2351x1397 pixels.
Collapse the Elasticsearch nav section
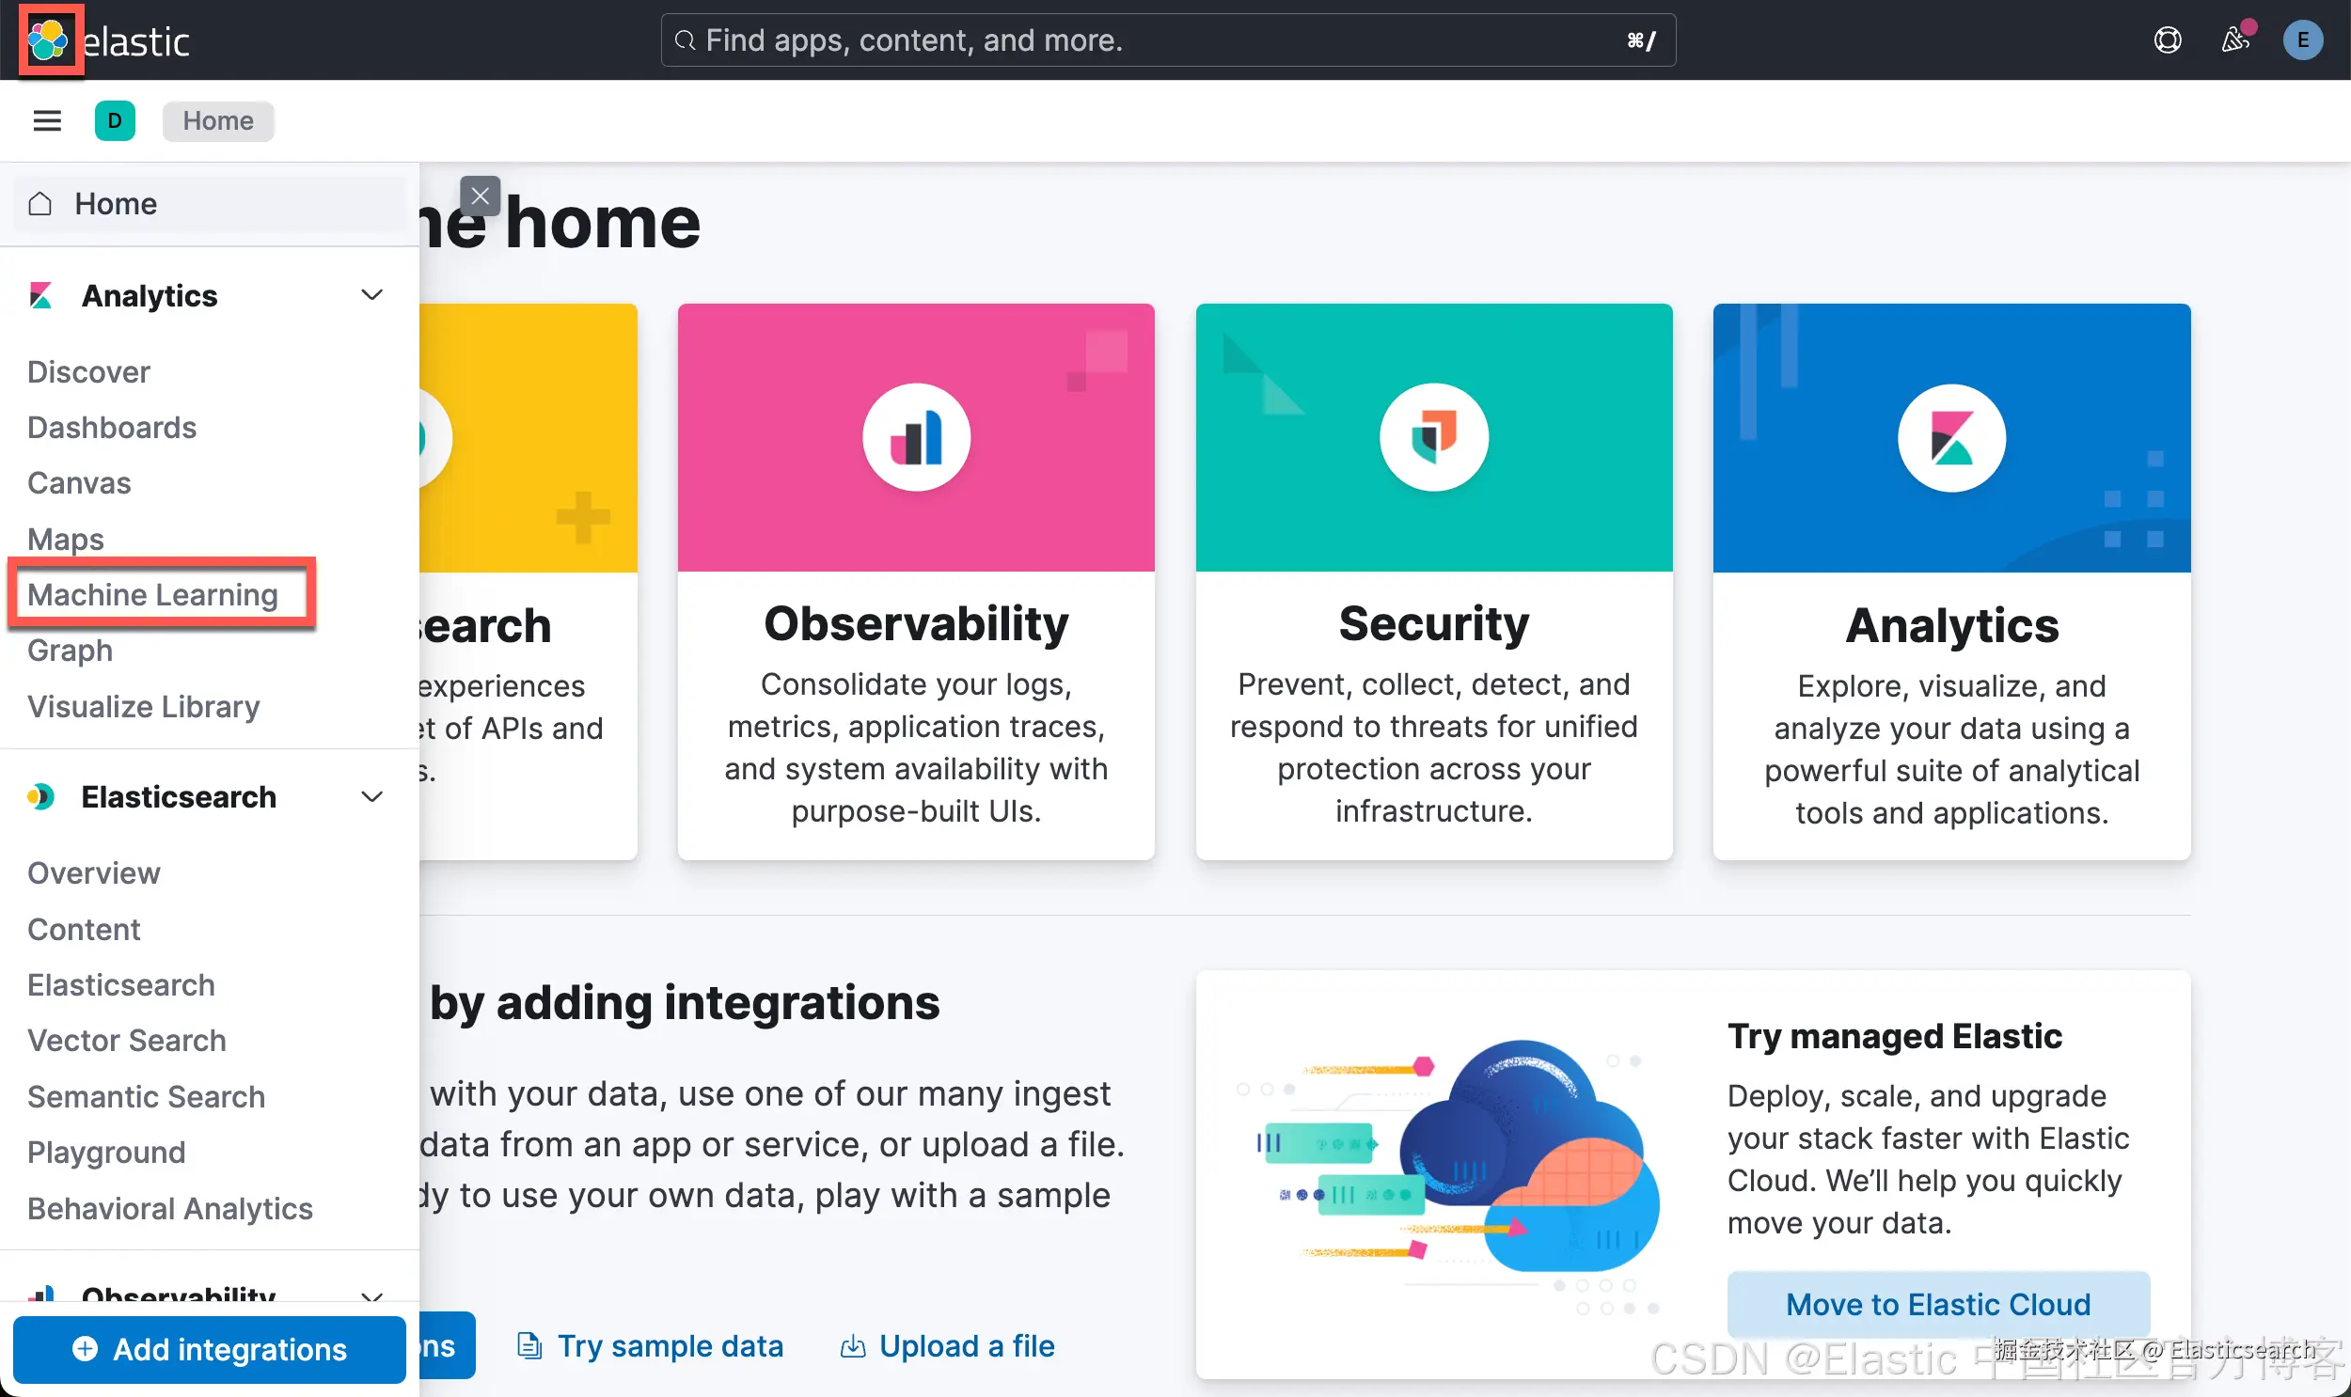point(371,796)
